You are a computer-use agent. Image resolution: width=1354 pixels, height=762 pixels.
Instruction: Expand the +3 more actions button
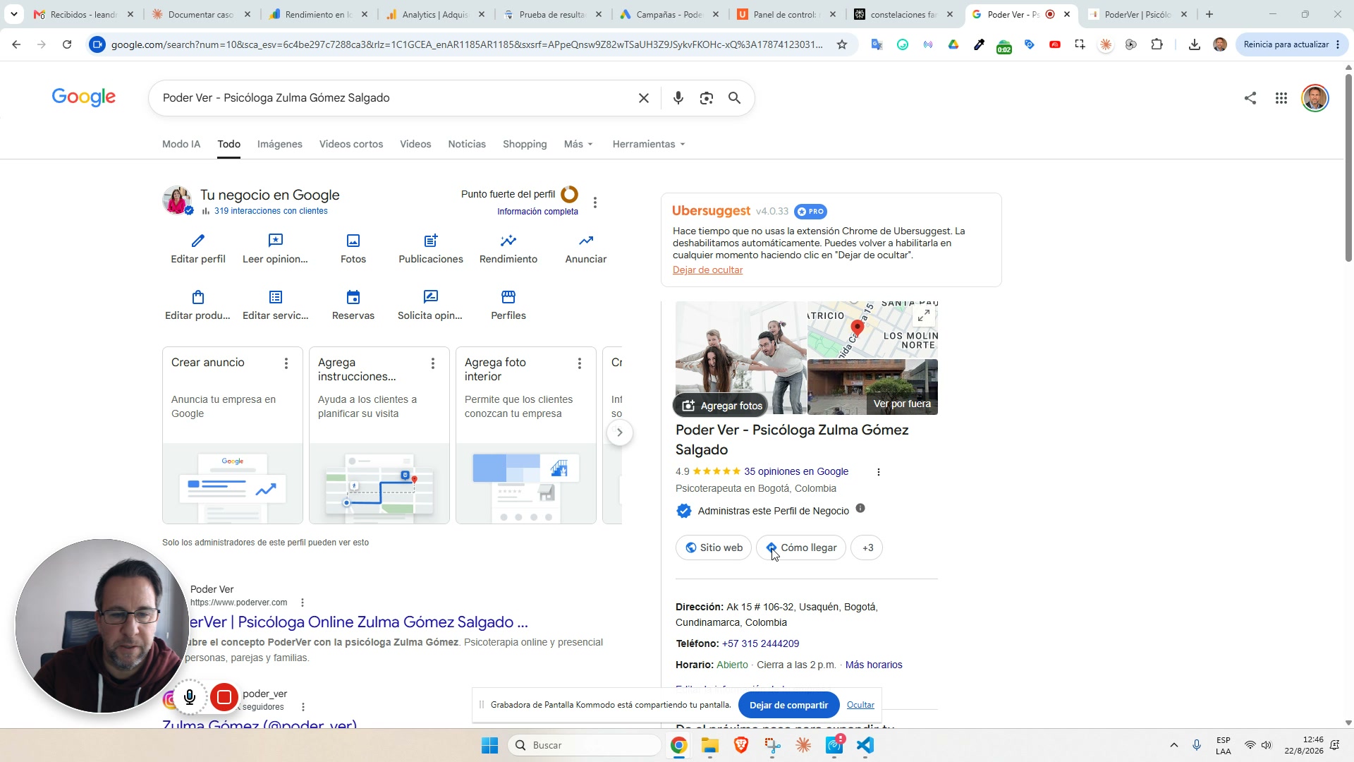[867, 548]
